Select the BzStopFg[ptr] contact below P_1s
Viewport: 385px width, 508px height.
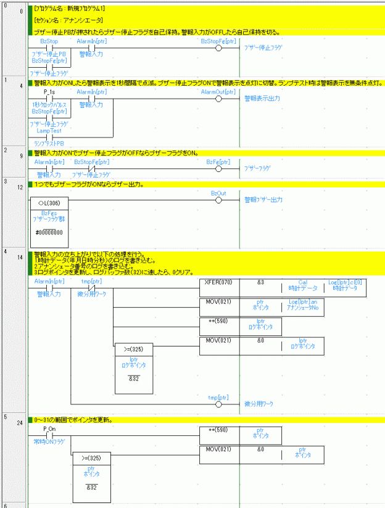(x=49, y=118)
